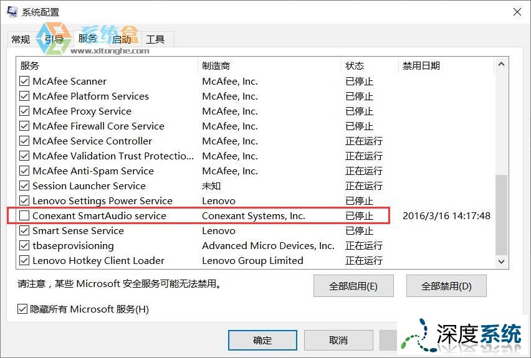Screen dimensions: 531x358
Task: Select the tbaseprovisioning service name
Action: (x=73, y=246)
